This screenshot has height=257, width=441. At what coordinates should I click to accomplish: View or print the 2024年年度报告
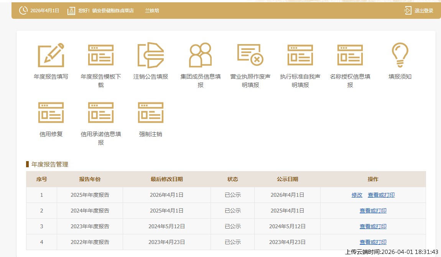(373, 211)
